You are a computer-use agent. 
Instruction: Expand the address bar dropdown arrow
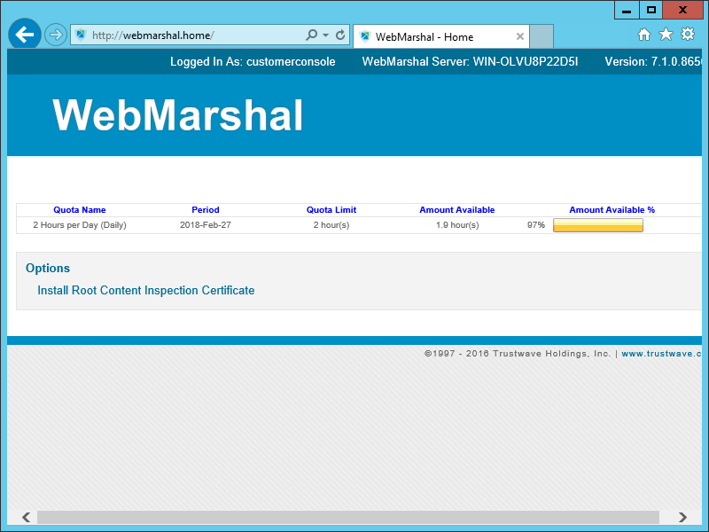tap(325, 35)
